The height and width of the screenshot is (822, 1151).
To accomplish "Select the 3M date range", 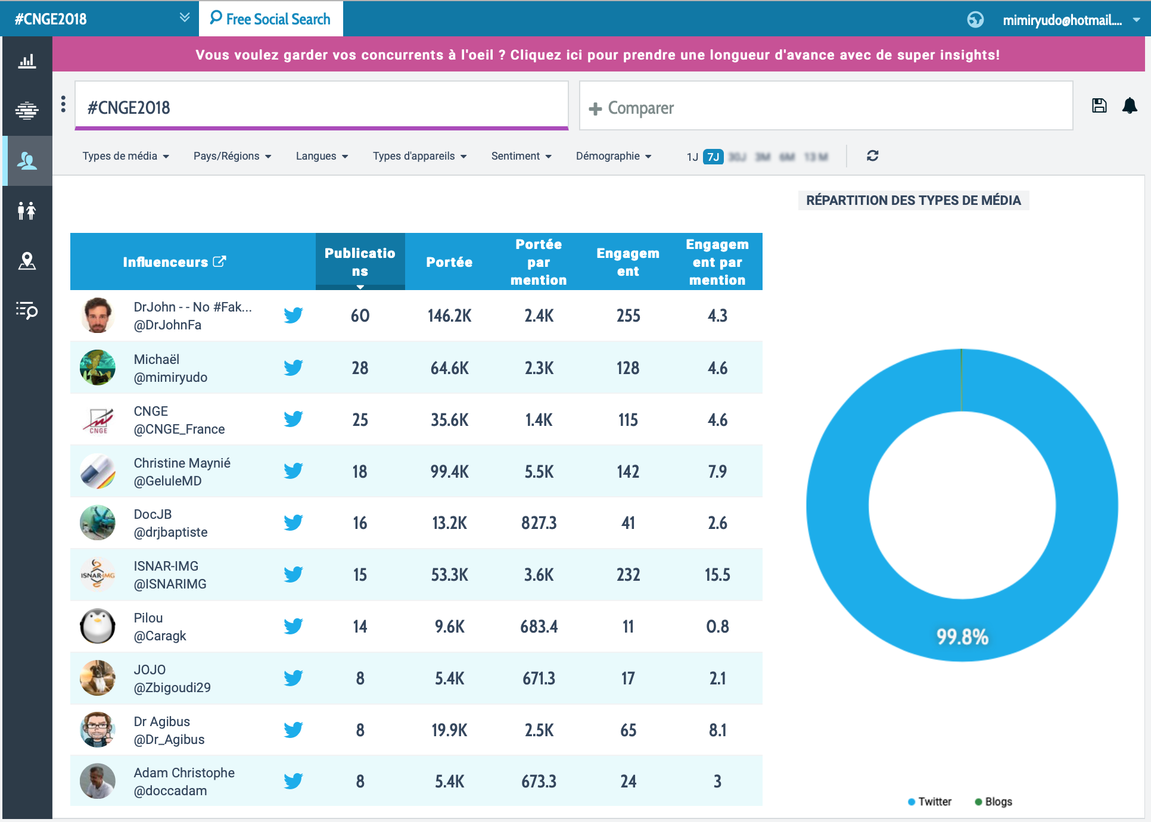I will (x=763, y=157).
